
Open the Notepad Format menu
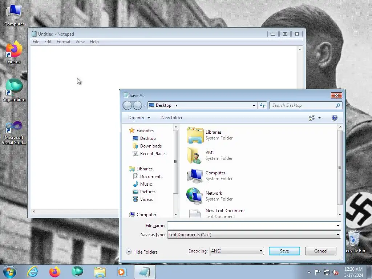click(63, 42)
